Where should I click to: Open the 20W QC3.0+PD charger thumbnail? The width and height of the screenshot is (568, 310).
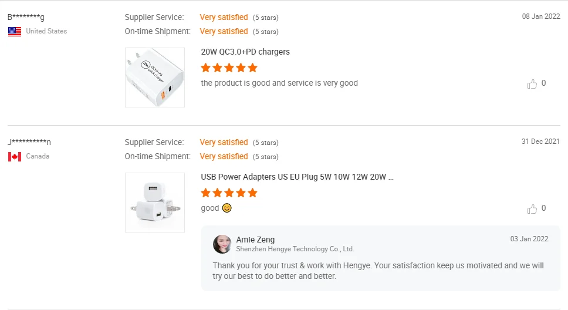[155, 77]
